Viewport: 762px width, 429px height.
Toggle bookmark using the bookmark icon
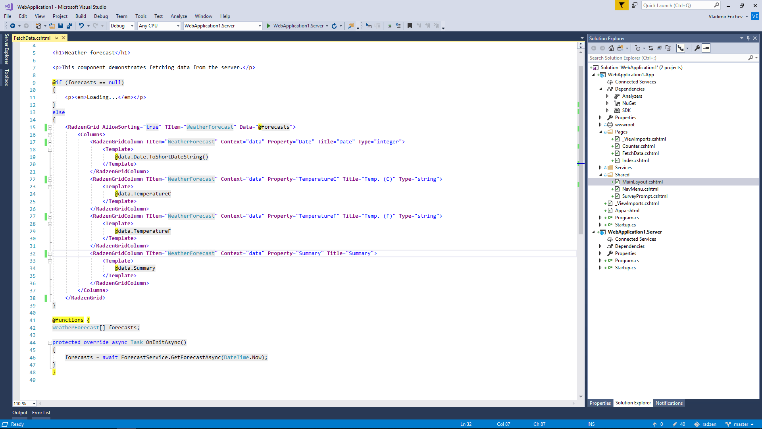click(410, 26)
